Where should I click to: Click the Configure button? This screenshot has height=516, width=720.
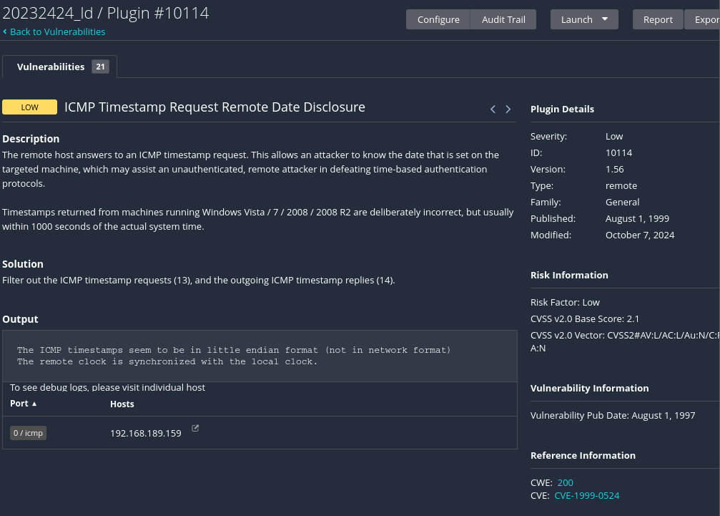pos(438,19)
